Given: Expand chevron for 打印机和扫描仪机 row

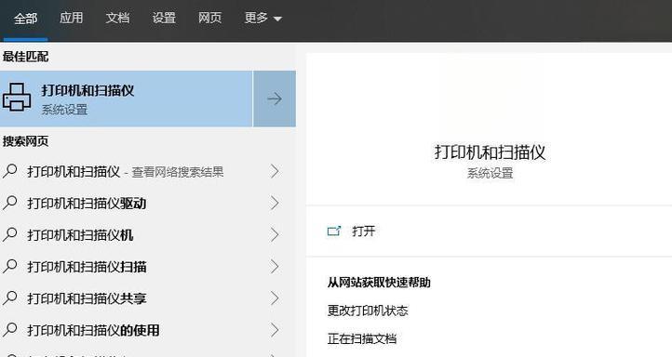Looking at the screenshot, I should [x=275, y=234].
